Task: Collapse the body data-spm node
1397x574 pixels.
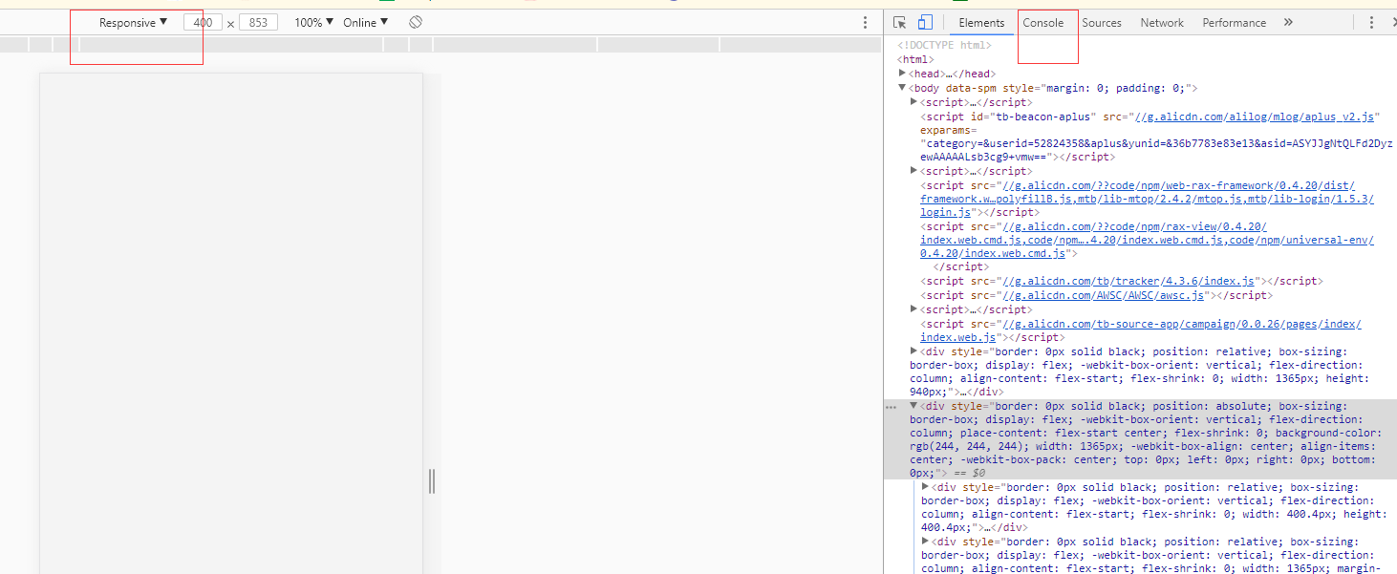Action: pos(902,88)
